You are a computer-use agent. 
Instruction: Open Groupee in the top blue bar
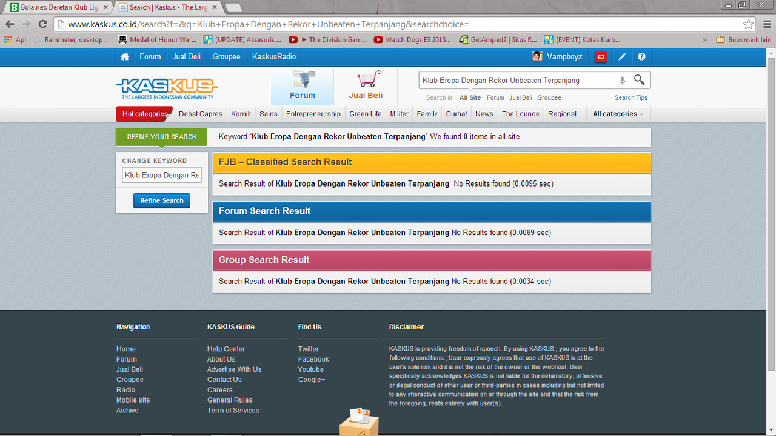(x=226, y=56)
